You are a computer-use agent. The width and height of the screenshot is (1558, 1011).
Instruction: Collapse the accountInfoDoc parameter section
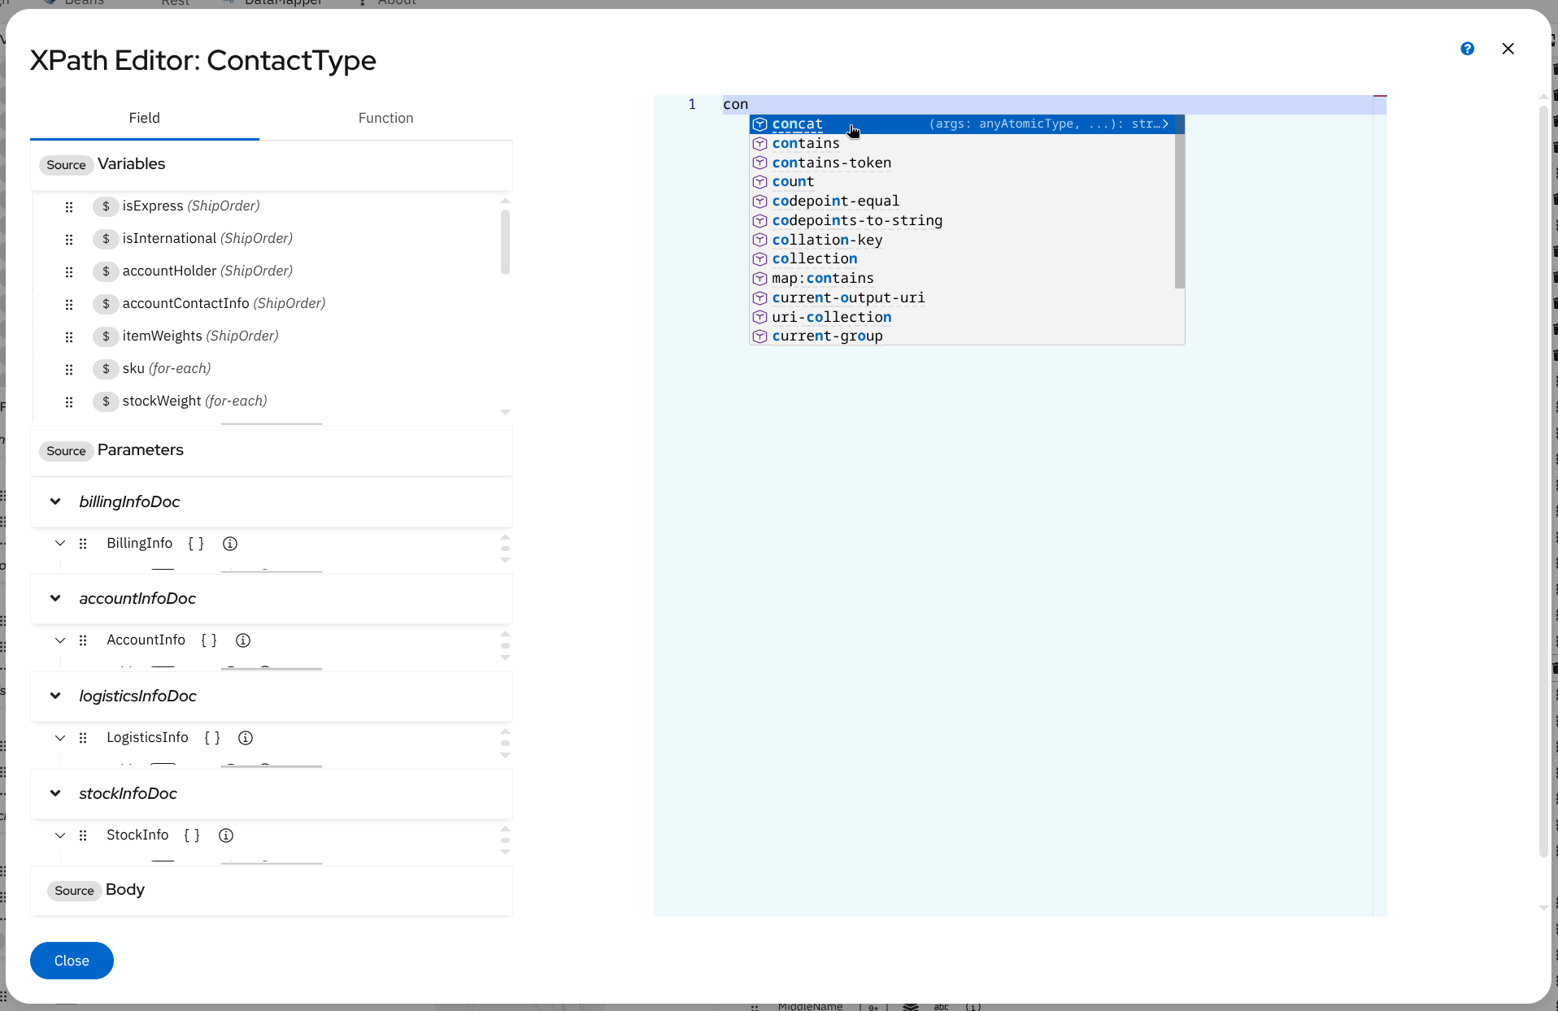point(55,598)
